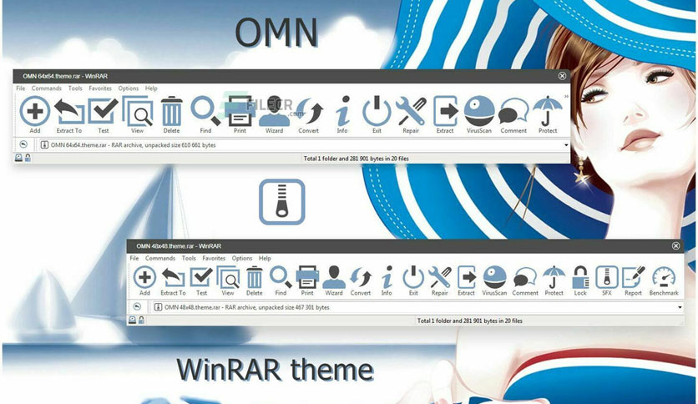Open Favorites menu in OMN 48x48 window

(x=214, y=258)
